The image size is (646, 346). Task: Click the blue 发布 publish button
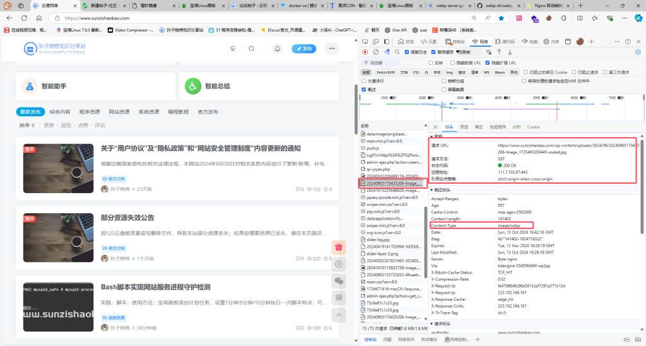point(304,48)
